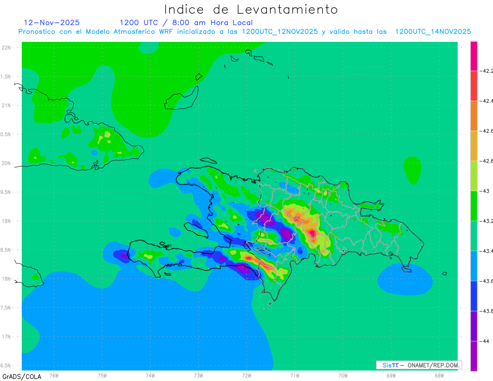Image resolution: width=493 pixels, height=381 pixels.
Task: Click "1200 UTC / 8:00 am Hora Local"
Action: [x=186, y=23]
